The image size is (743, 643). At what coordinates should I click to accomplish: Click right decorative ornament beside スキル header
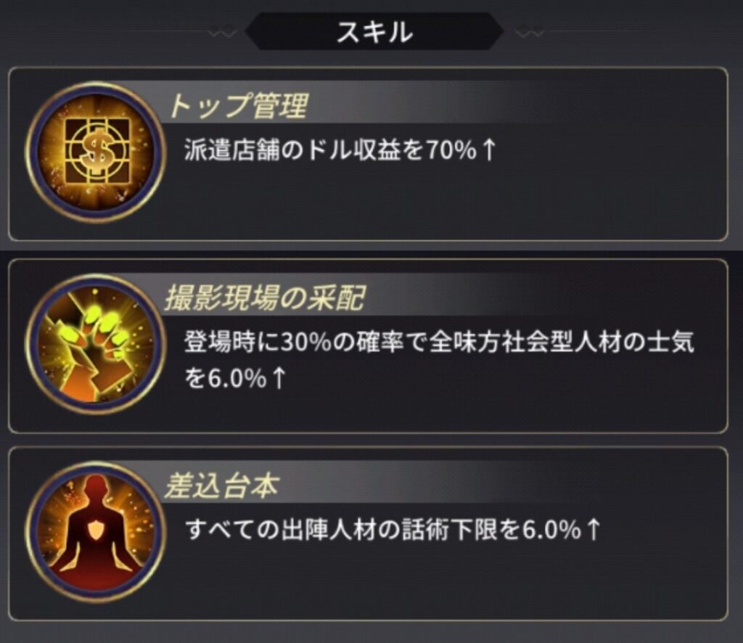(x=529, y=33)
